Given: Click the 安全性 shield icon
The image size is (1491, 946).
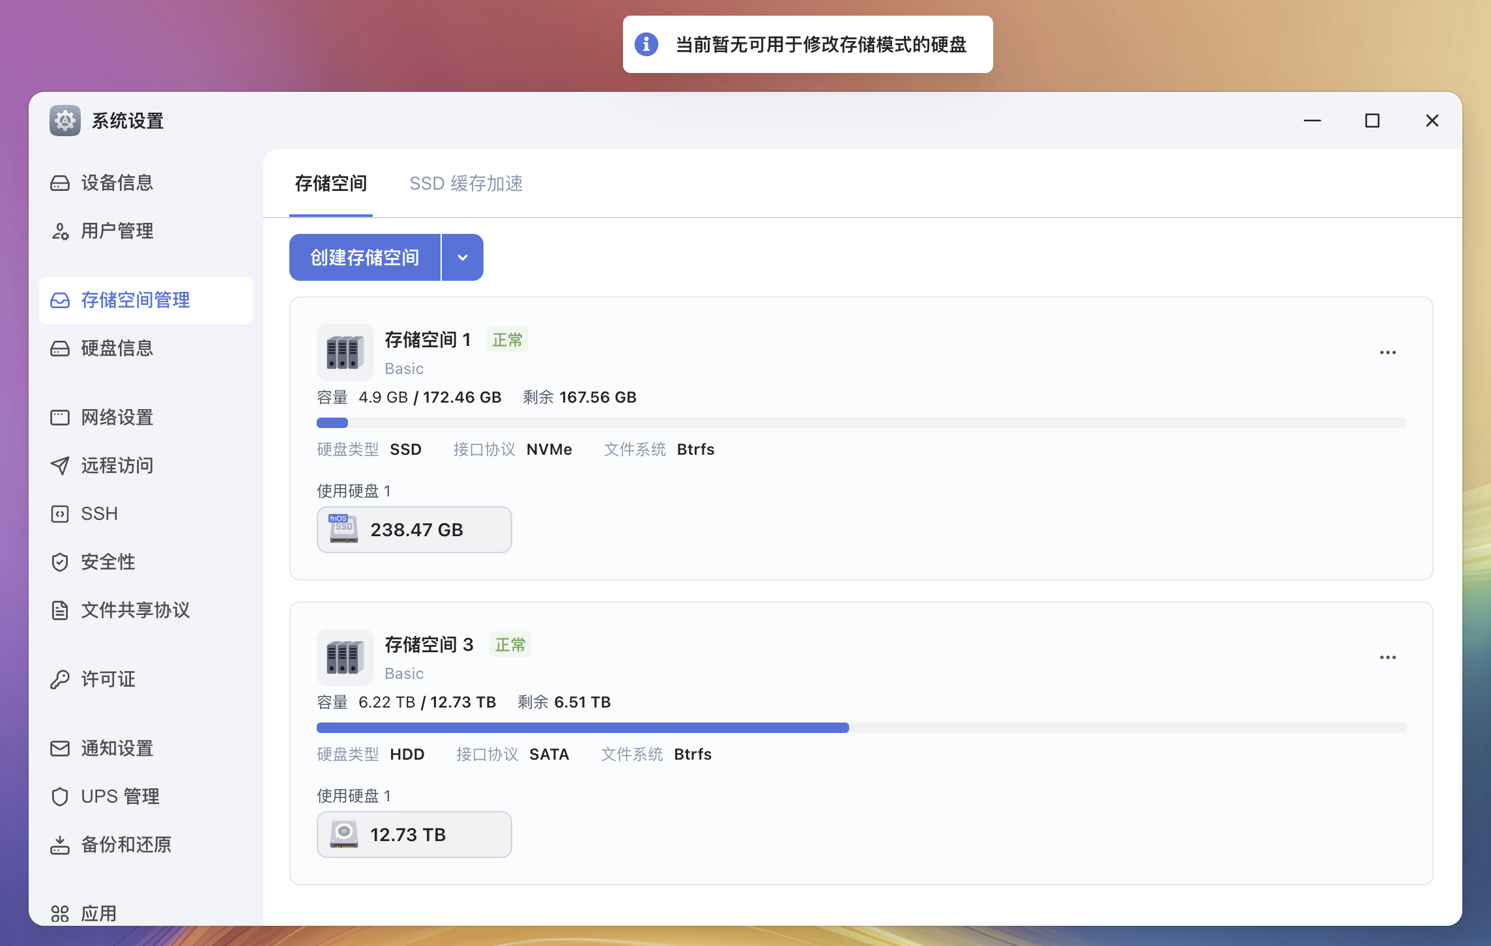Looking at the screenshot, I should pyautogui.click(x=60, y=562).
